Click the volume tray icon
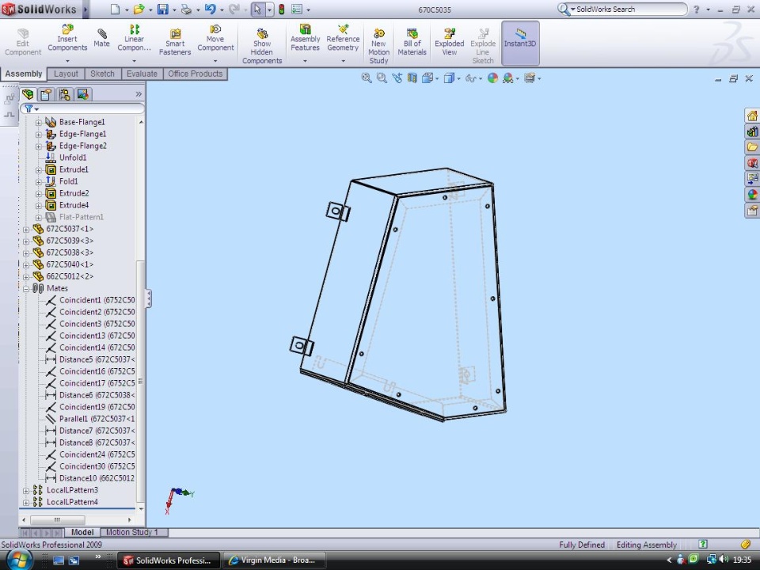This screenshot has width=760, height=570. tap(724, 560)
